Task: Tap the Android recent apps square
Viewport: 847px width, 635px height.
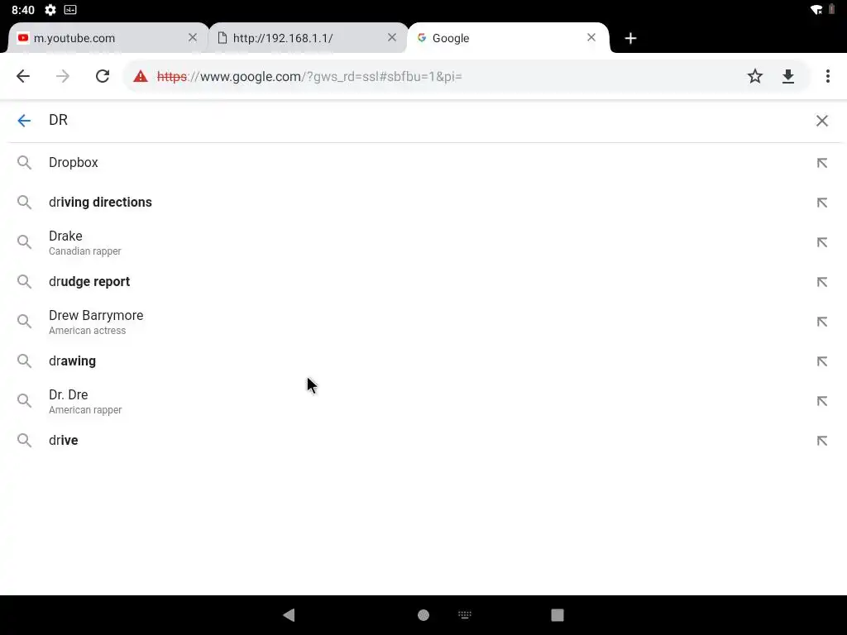Action: point(557,615)
